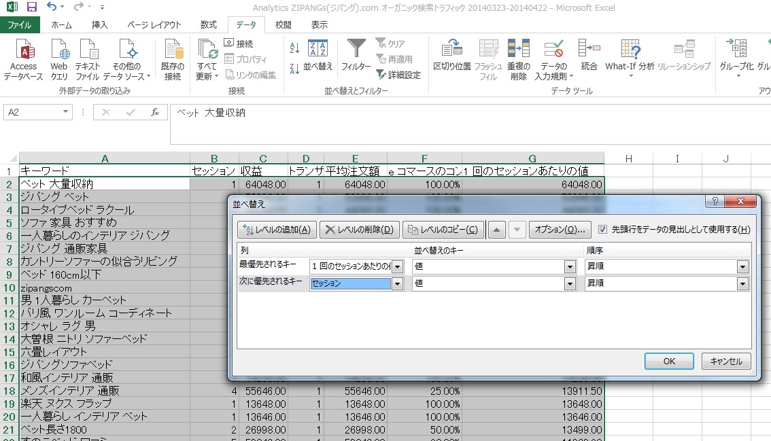The height and width of the screenshot is (441, 771).
Task: Click the sort ascending A-Z icon
Action: click(x=294, y=48)
